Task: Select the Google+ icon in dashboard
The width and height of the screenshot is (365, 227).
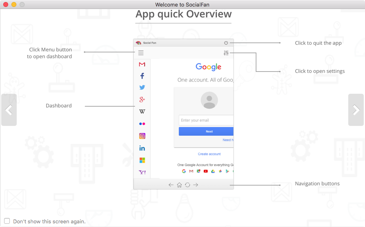Action: [142, 99]
